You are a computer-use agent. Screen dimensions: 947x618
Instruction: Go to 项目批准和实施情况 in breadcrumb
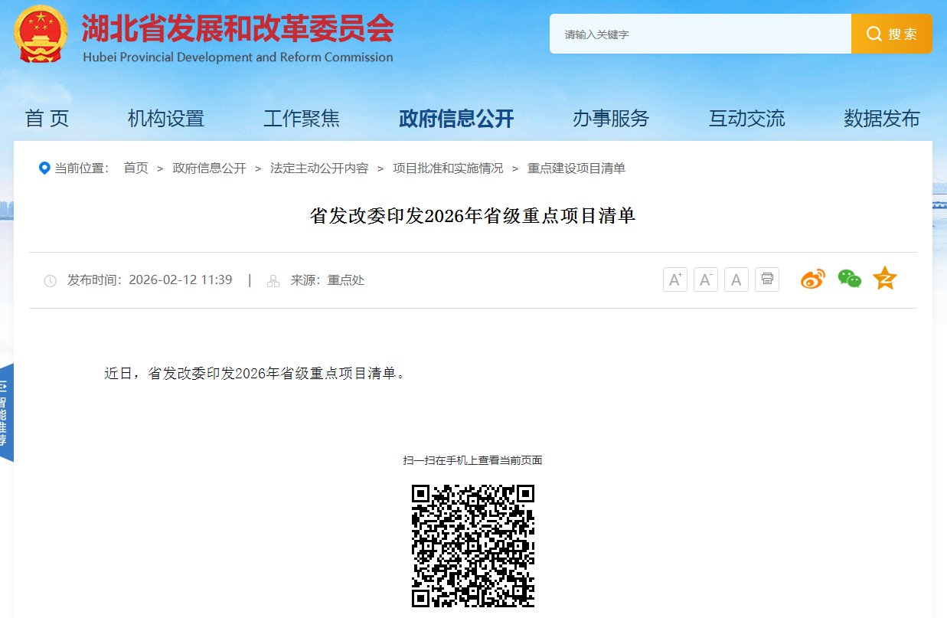(448, 168)
